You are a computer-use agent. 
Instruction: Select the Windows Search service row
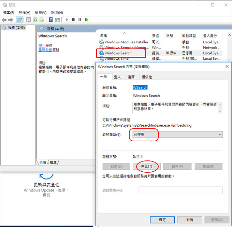click(161, 53)
